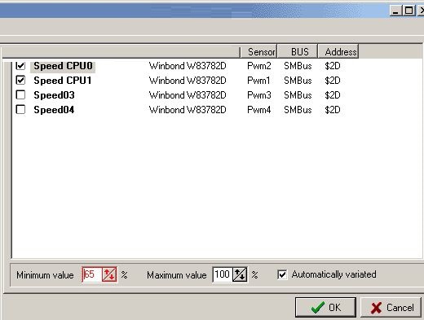Viewport: 424px width, 320px height.
Task: Focus the Maximum value input field
Action: point(223,274)
